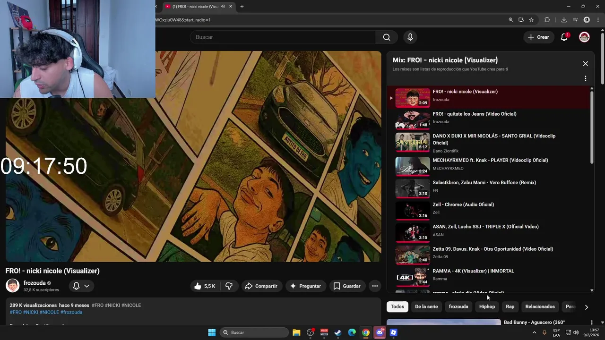The width and height of the screenshot is (605, 340).
Task: Click the Guardar button
Action: [x=347, y=286]
